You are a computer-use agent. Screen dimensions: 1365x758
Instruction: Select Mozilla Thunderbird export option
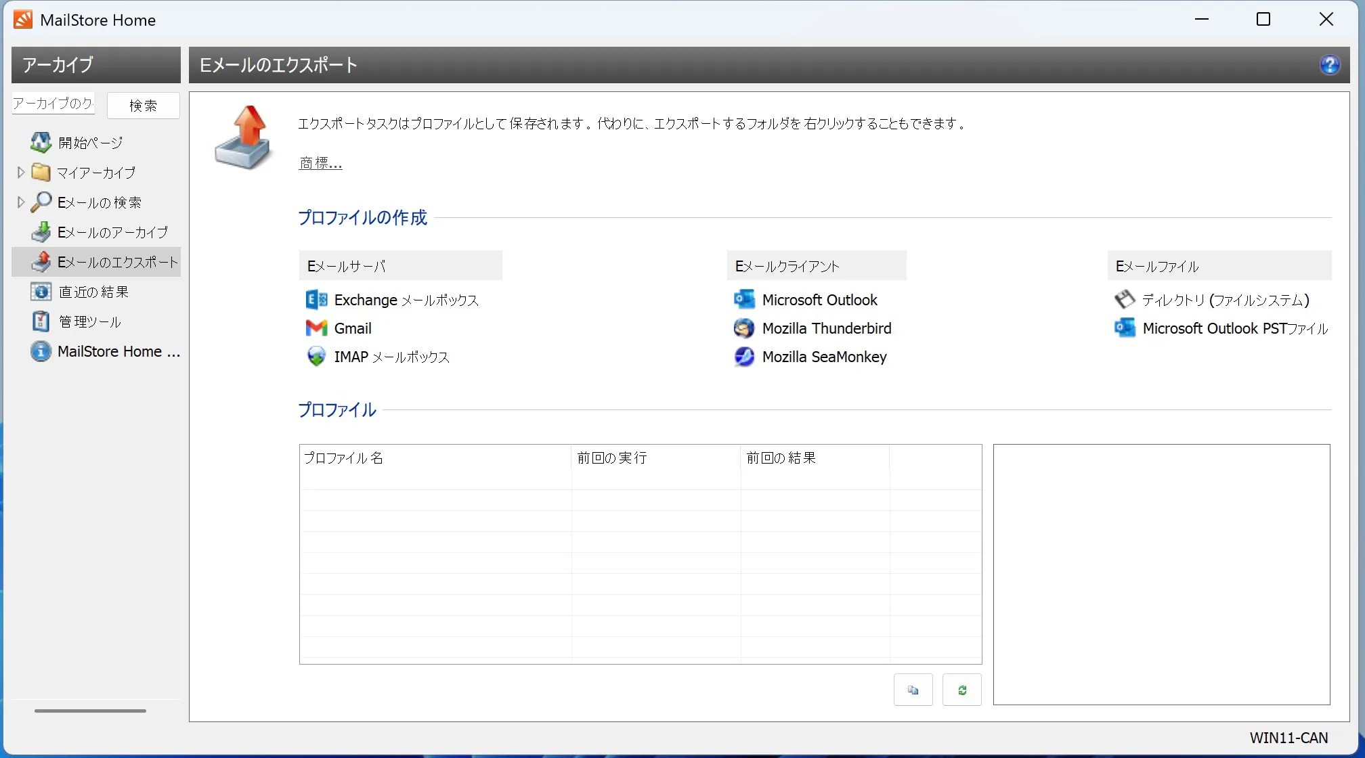coord(826,328)
